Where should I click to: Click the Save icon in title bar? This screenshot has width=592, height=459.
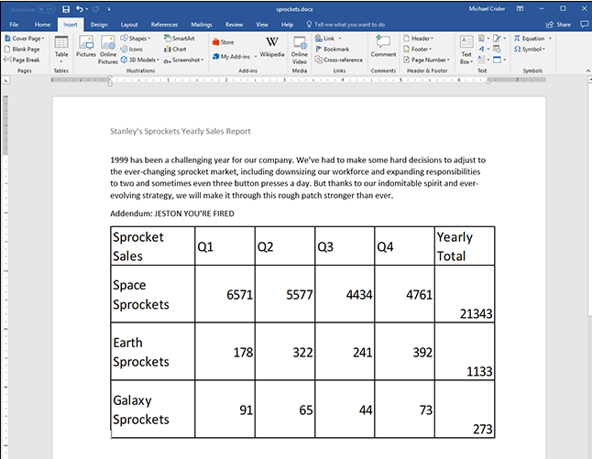coord(66,8)
